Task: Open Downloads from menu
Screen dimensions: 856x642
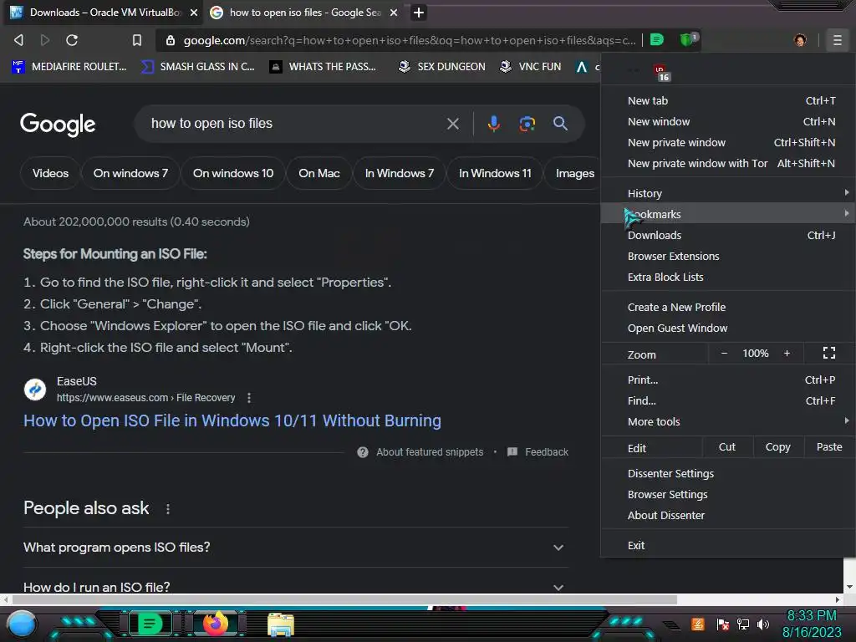Action: [728, 235]
